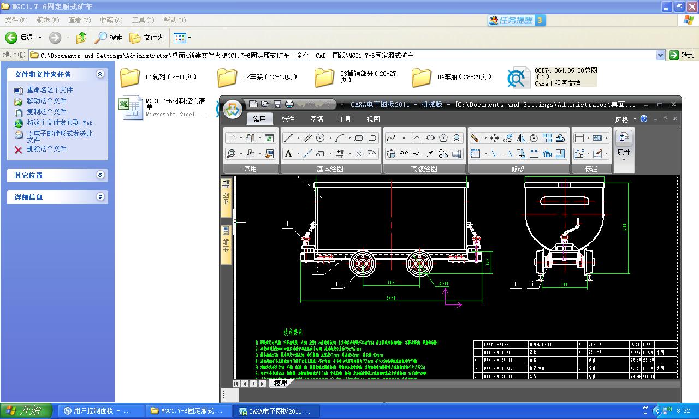Select the Text (A) tool
This screenshot has width=699, height=419.
click(x=288, y=154)
